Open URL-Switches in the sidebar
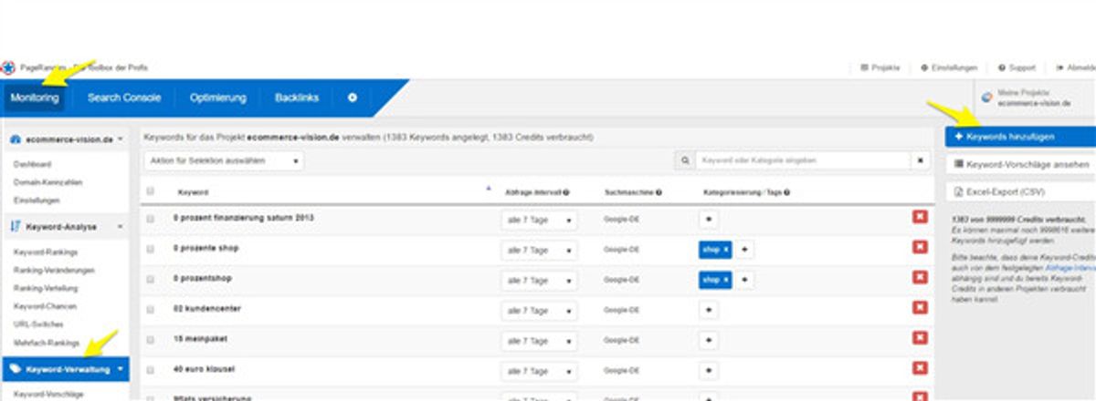The height and width of the screenshot is (401, 1096). point(37,324)
